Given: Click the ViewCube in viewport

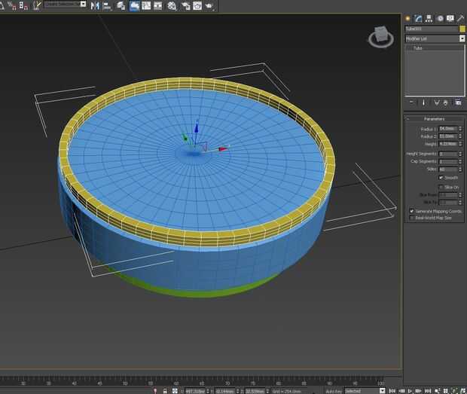Looking at the screenshot, I should pyautogui.click(x=380, y=35).
